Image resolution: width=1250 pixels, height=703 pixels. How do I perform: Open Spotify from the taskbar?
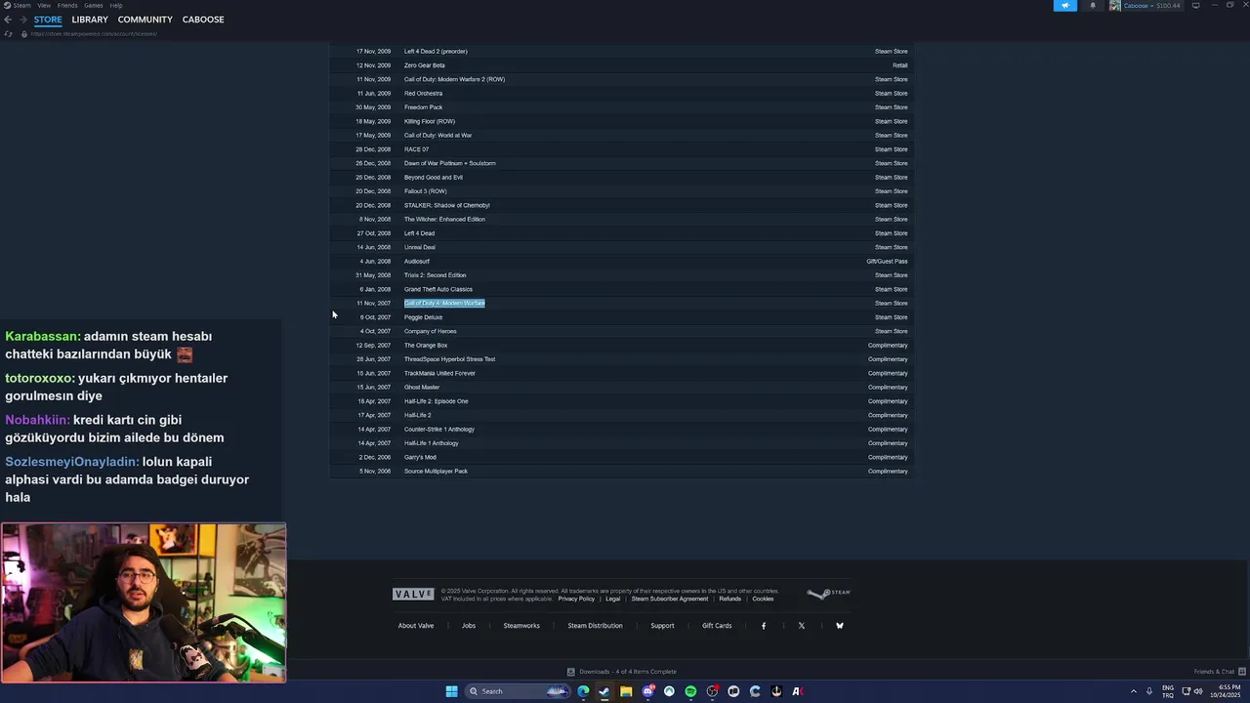[690, 691]
